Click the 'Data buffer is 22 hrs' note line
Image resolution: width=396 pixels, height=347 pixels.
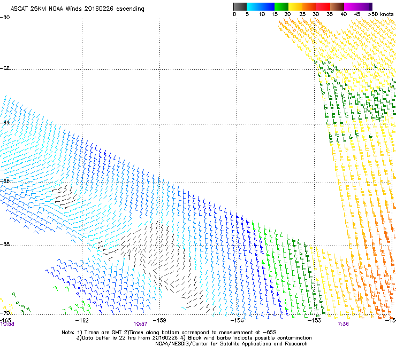coord(194,338)
